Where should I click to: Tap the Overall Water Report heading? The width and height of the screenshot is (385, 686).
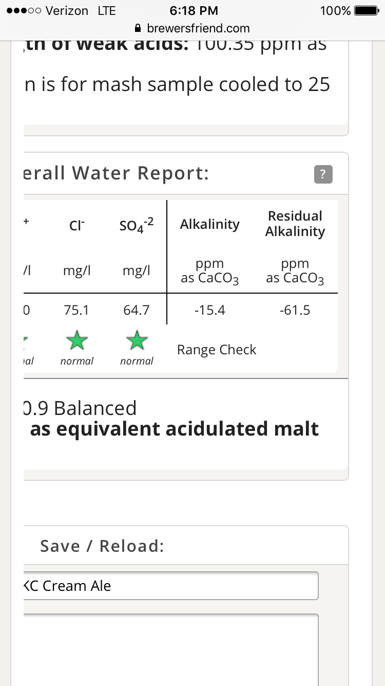point(117,173)
